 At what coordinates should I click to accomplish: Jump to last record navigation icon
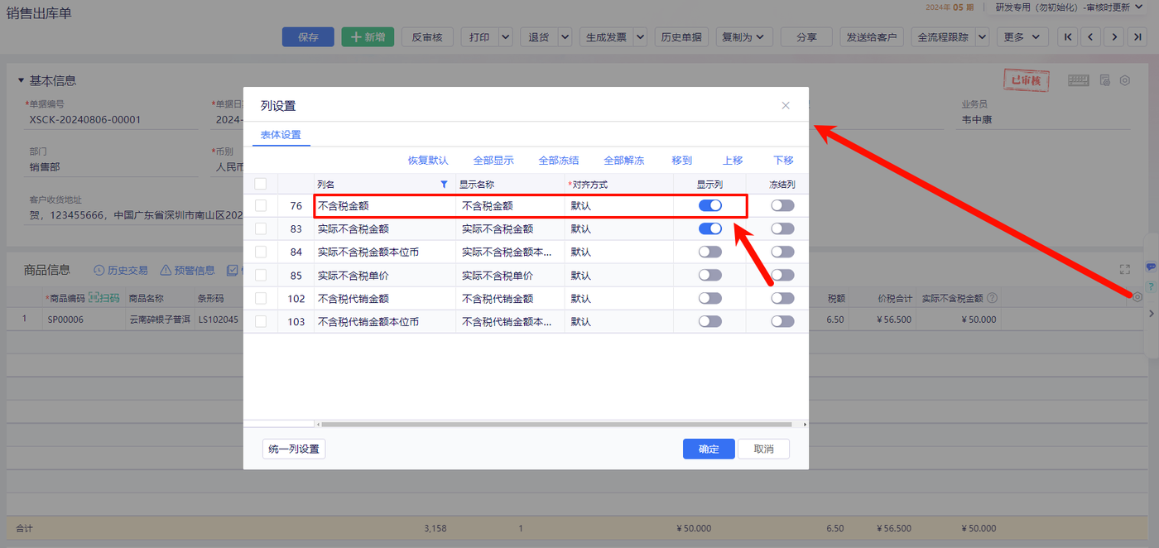(x=1138, y=37)
